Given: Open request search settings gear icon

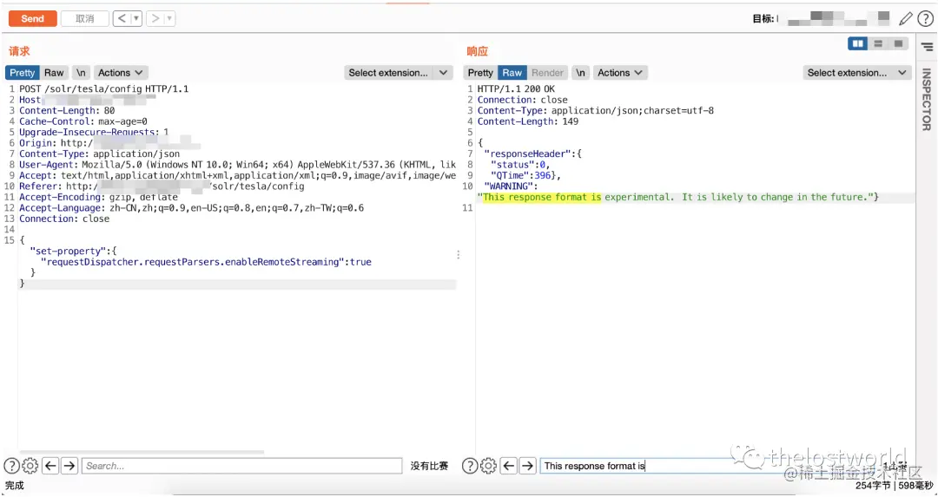Looking at the screenshot, I should click(30, 466).
